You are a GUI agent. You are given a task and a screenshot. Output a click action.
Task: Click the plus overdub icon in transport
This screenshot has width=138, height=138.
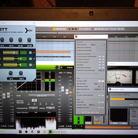[80, 29]
